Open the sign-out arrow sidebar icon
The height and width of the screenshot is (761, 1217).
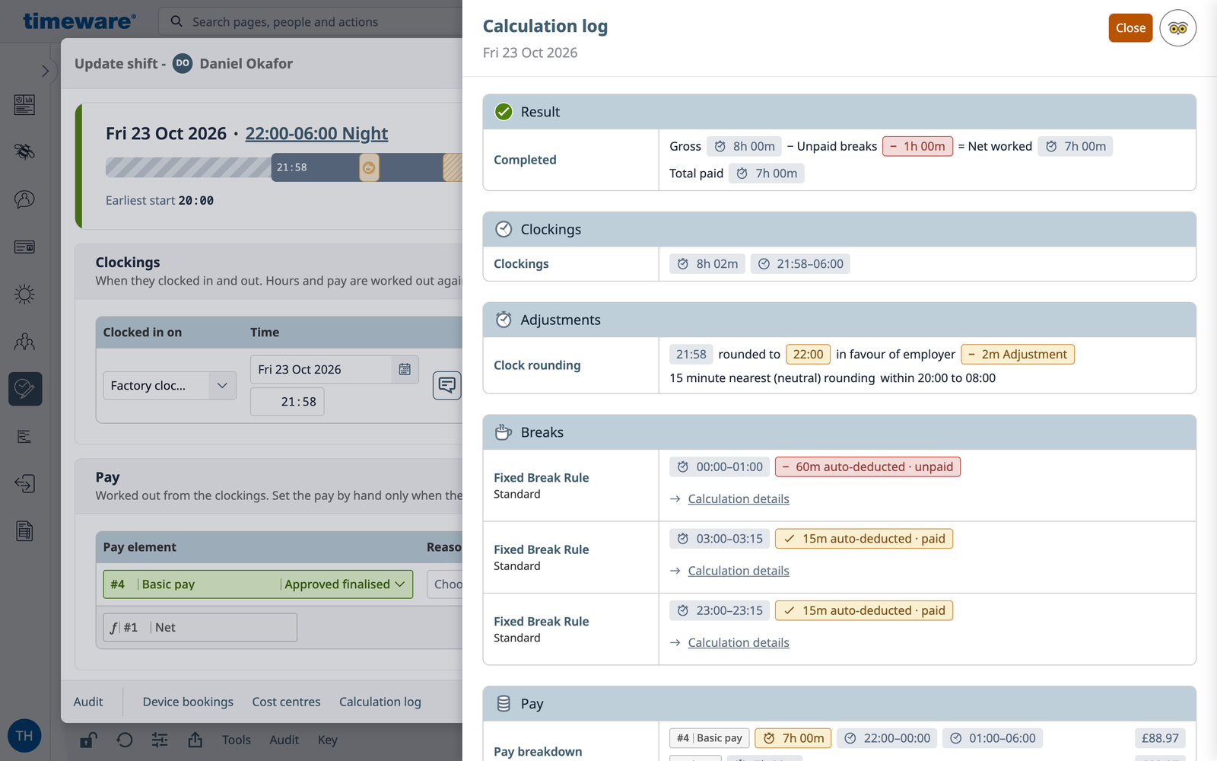point(24,483)
